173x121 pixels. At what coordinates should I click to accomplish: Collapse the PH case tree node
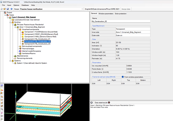tap(13, 25)
